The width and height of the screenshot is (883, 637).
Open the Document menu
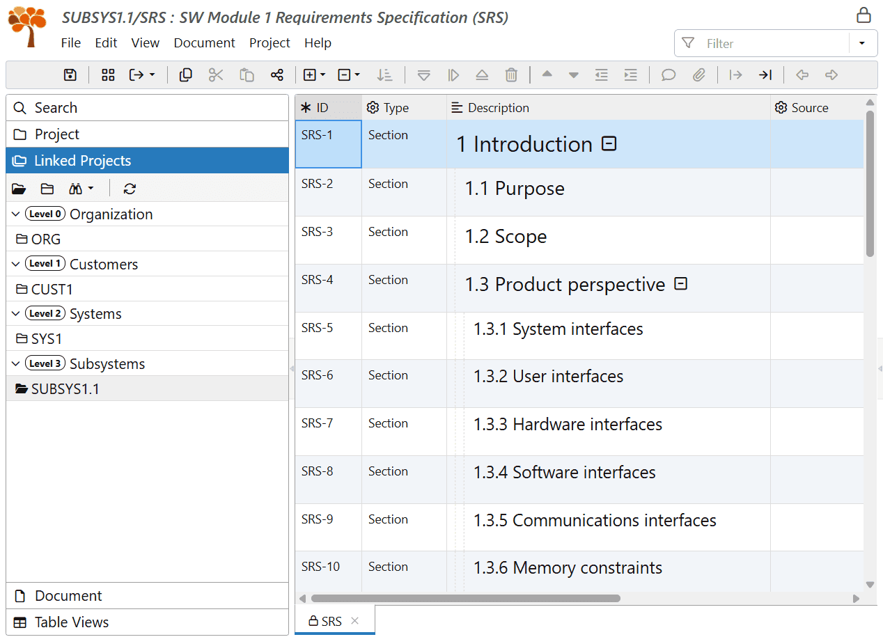(x=205, y=42)
